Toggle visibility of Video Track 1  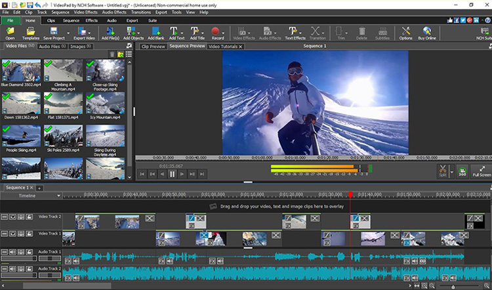pos(12,234)
